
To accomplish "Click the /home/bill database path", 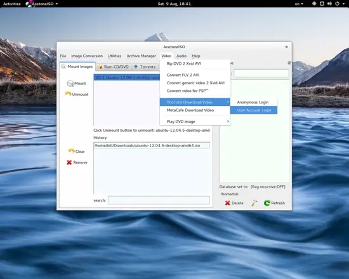I will tap(230, 194).
